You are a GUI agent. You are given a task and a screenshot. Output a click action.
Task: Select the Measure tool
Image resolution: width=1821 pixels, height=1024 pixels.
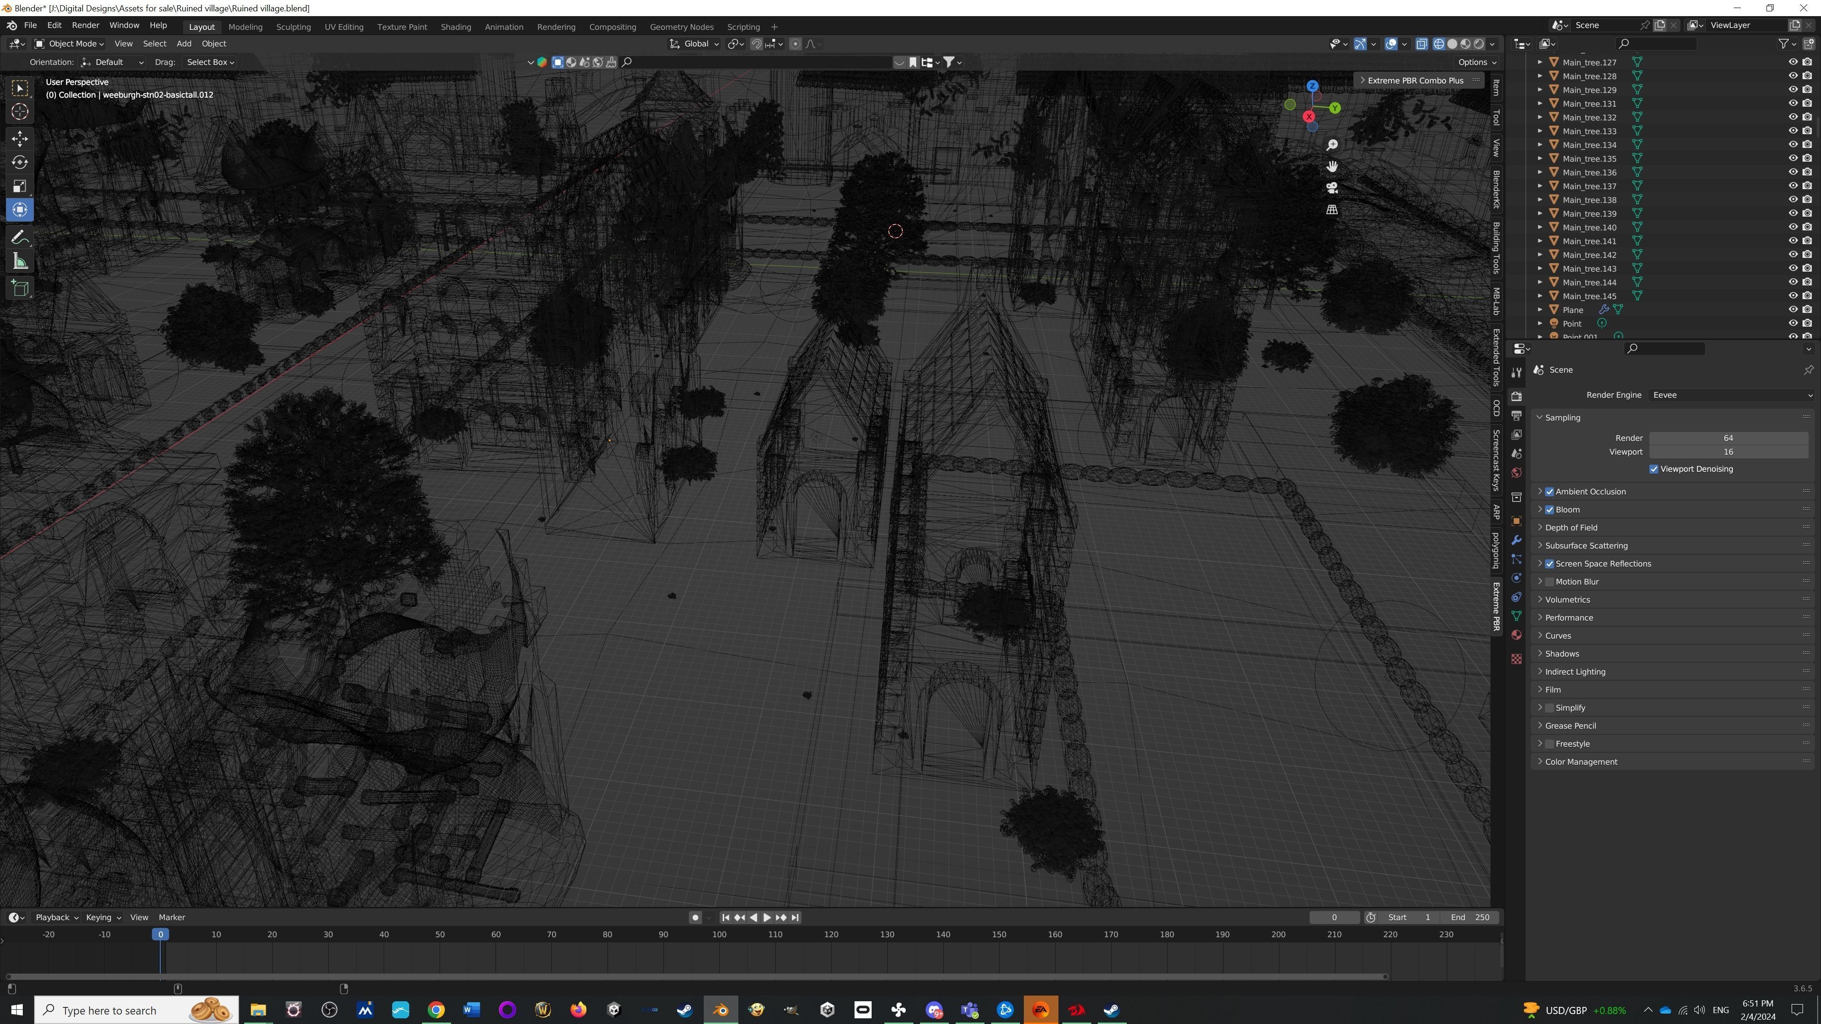20,262
